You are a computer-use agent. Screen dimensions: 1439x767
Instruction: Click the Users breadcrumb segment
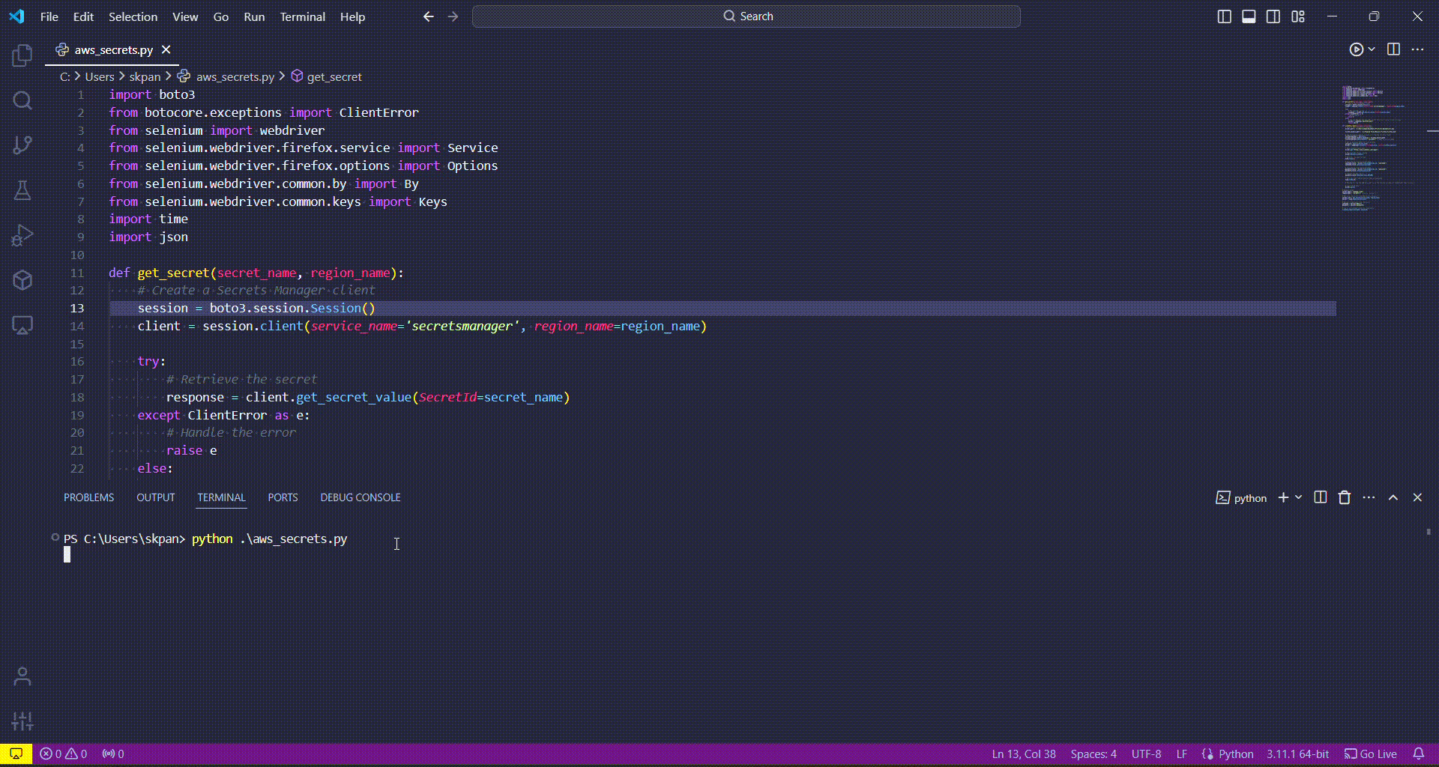click(100, 76)
